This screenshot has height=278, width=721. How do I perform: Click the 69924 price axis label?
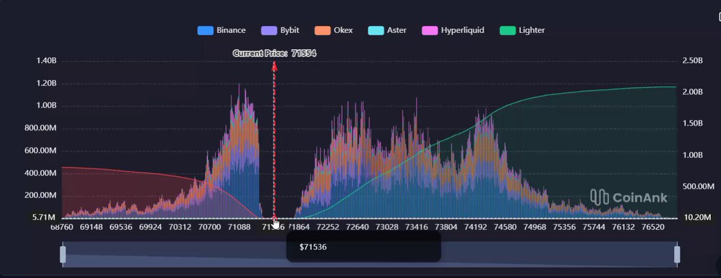click(x=151, y=228)
